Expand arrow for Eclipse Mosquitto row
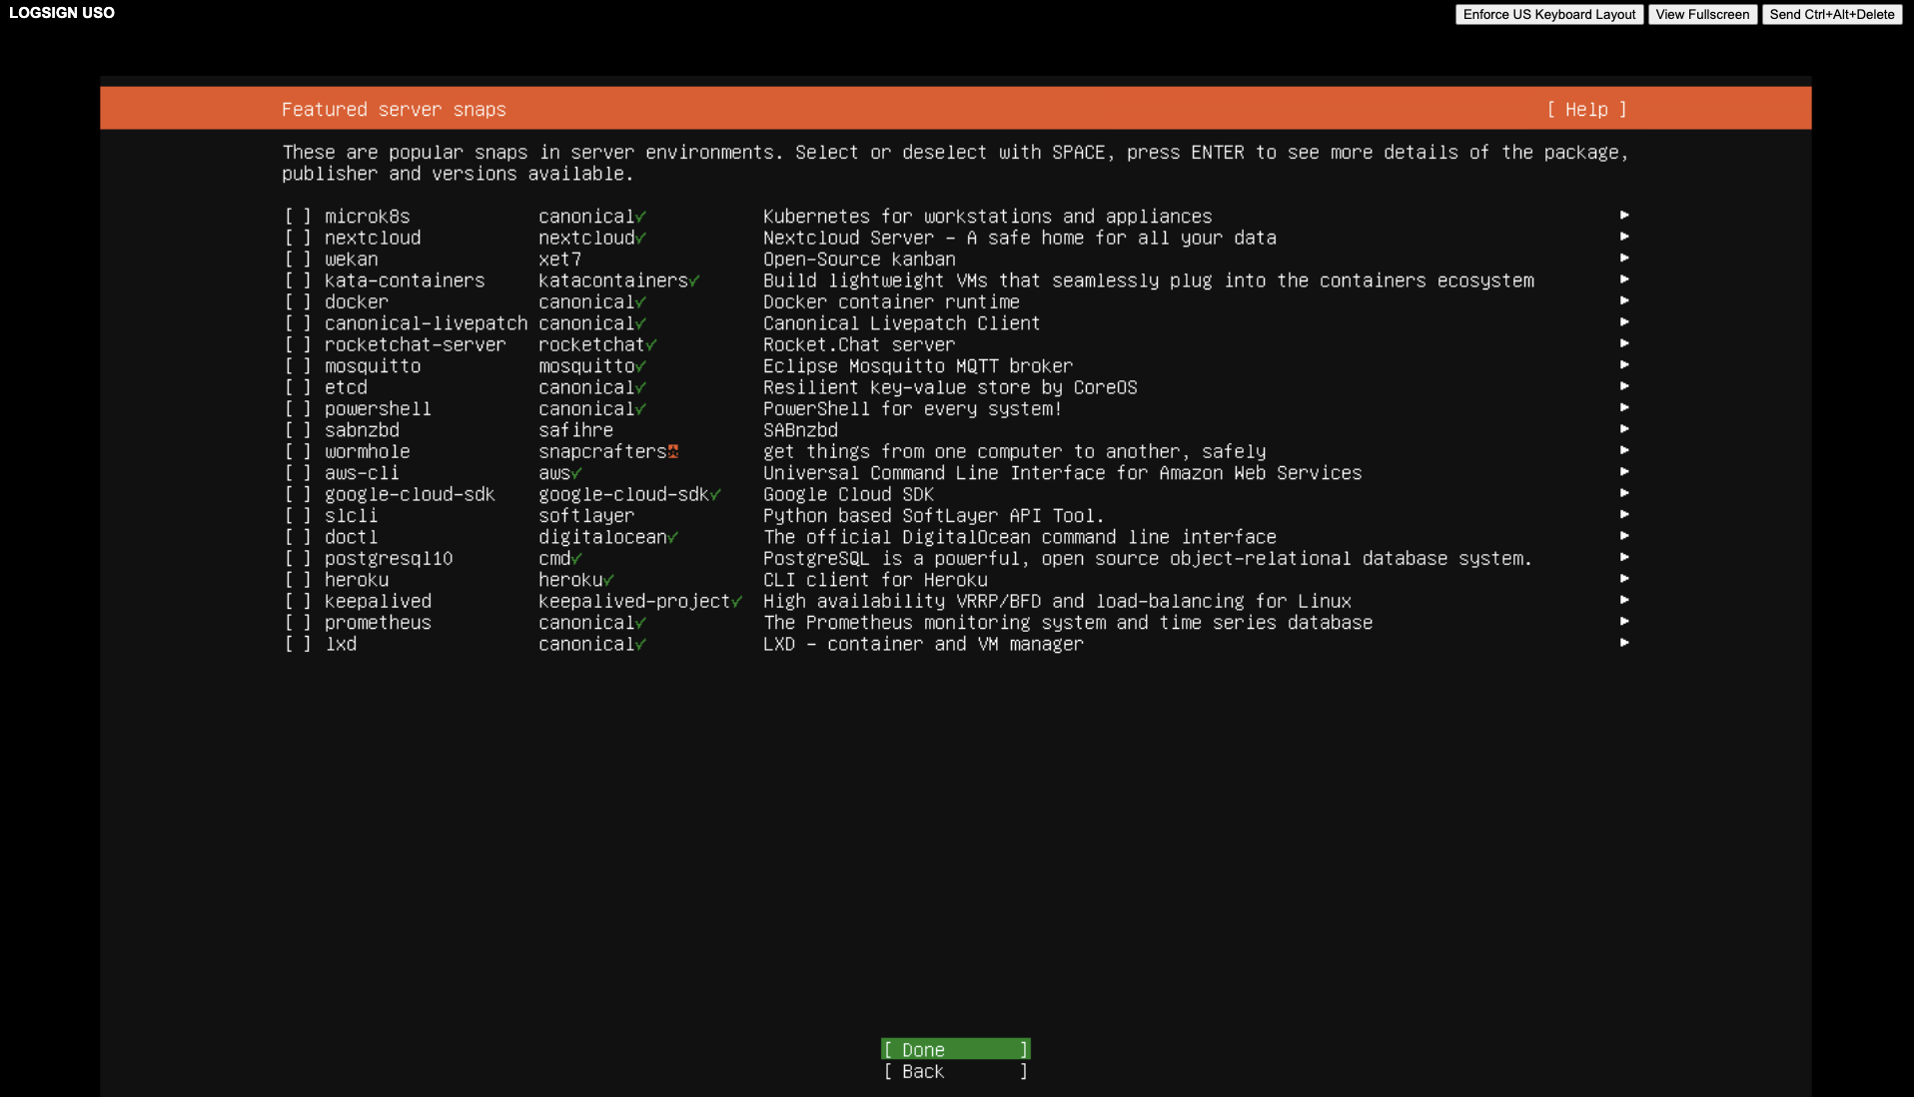 [1624, 365]
